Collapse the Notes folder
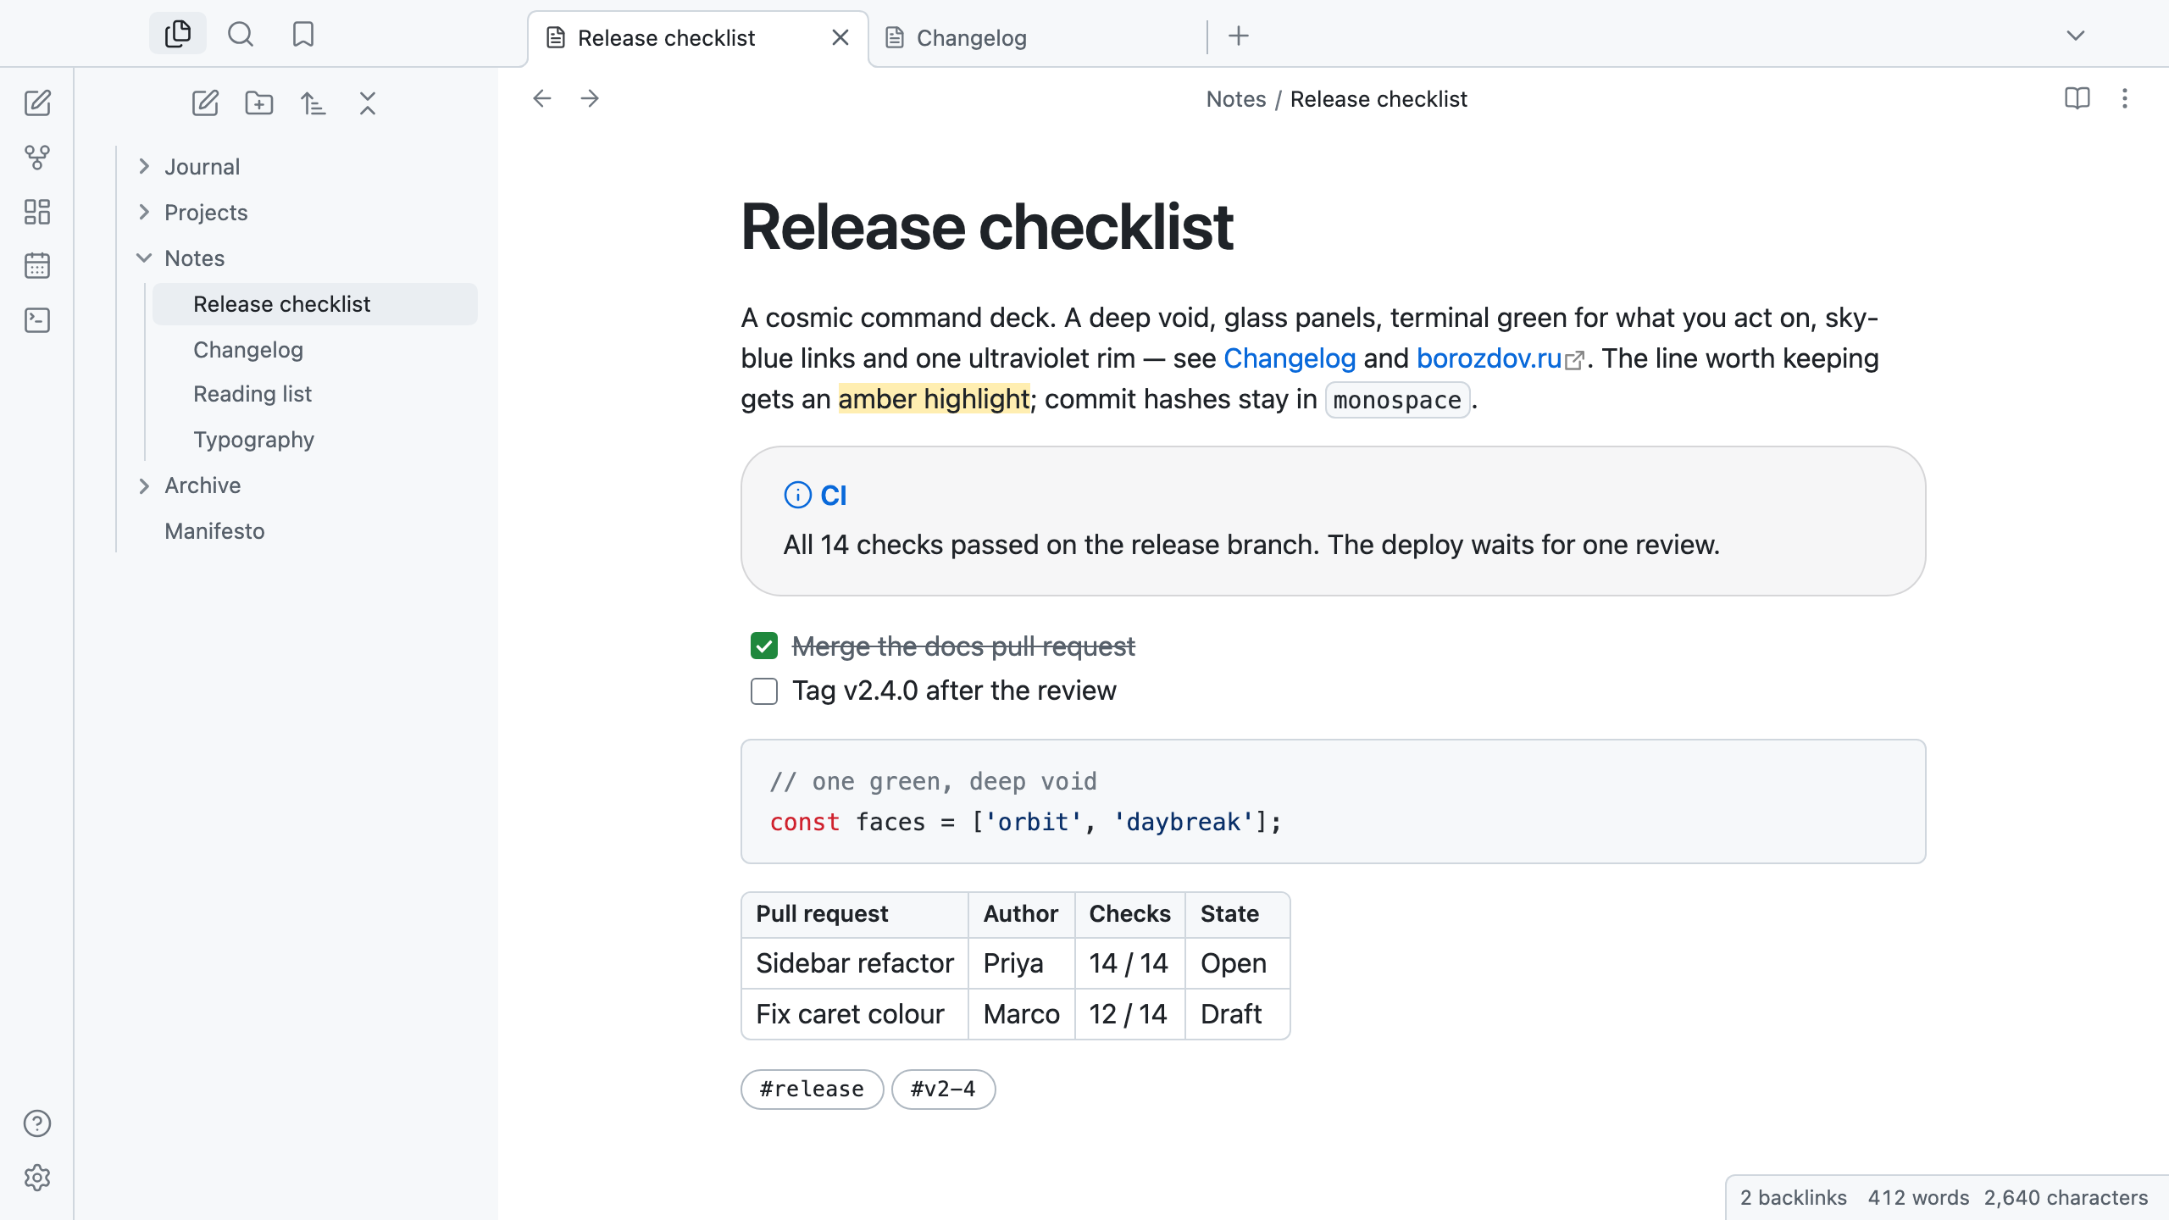 144,258
